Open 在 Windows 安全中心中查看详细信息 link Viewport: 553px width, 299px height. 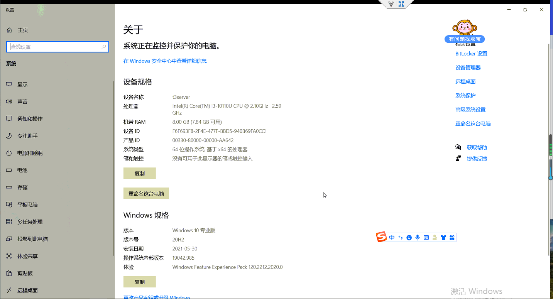(x=165, y=61)
